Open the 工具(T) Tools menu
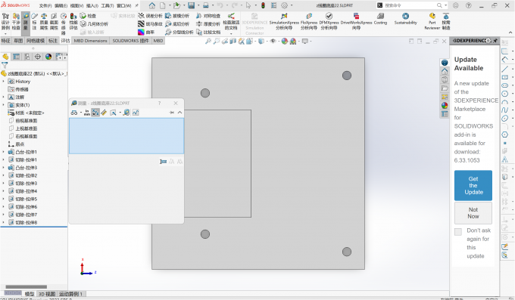 (108, 5)
